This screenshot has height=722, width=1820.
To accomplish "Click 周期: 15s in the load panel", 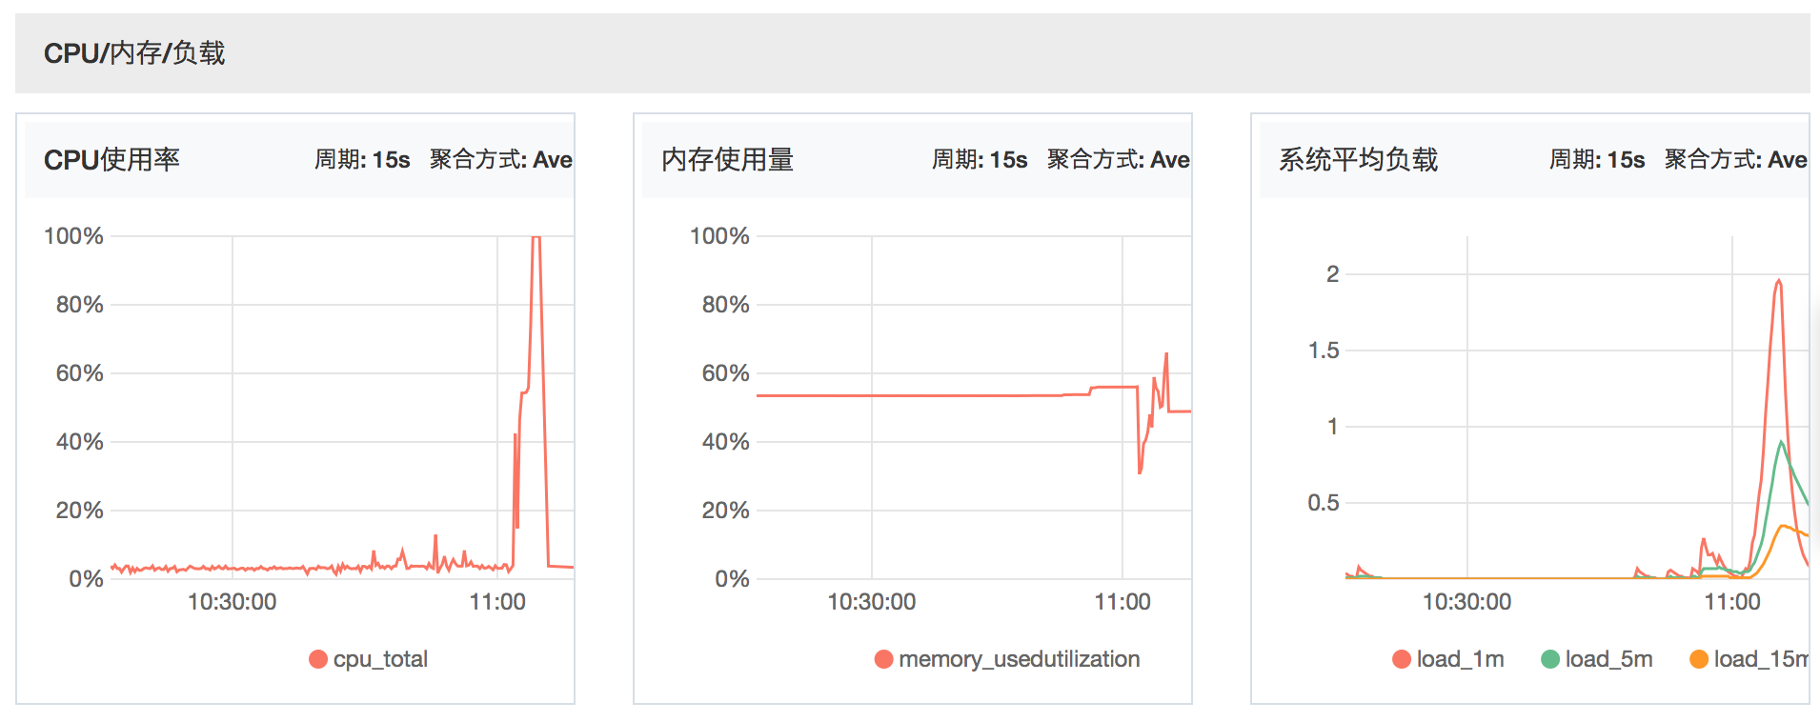I will (x=1597, y=159).
